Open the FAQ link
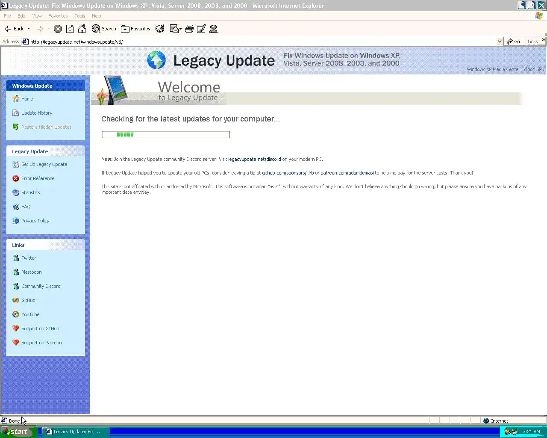This screenshot has height=438, width=547. 26,207
